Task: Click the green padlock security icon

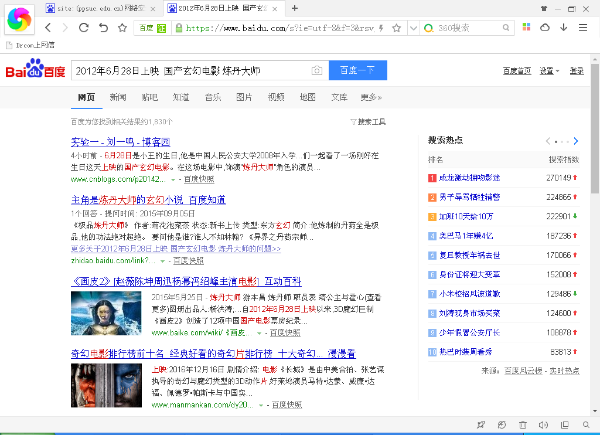Action: [178, 28]
